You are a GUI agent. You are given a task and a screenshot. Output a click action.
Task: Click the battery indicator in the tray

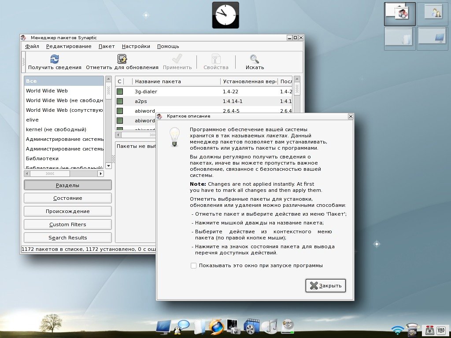[412, 329]
